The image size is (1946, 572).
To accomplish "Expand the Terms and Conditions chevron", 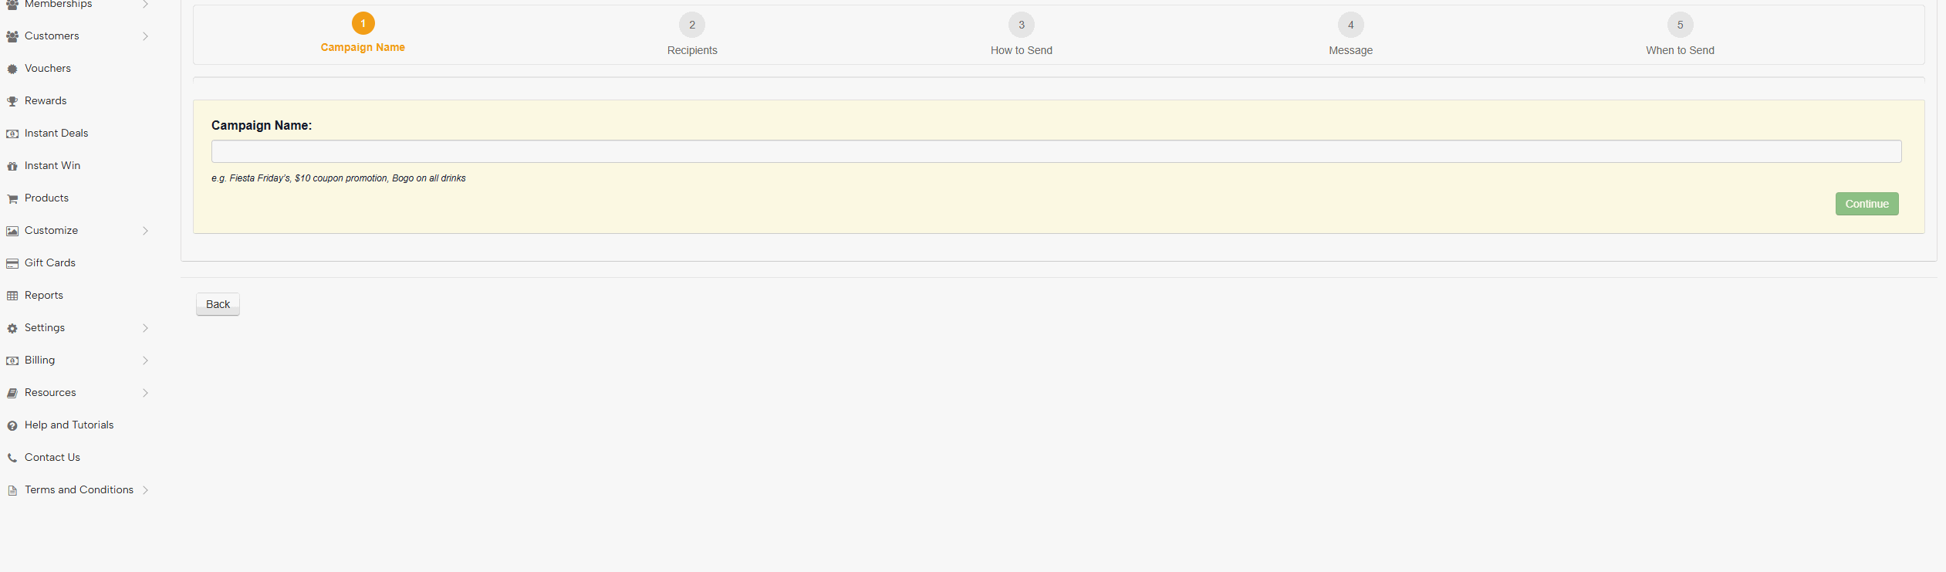I will (x=145, y=490).
